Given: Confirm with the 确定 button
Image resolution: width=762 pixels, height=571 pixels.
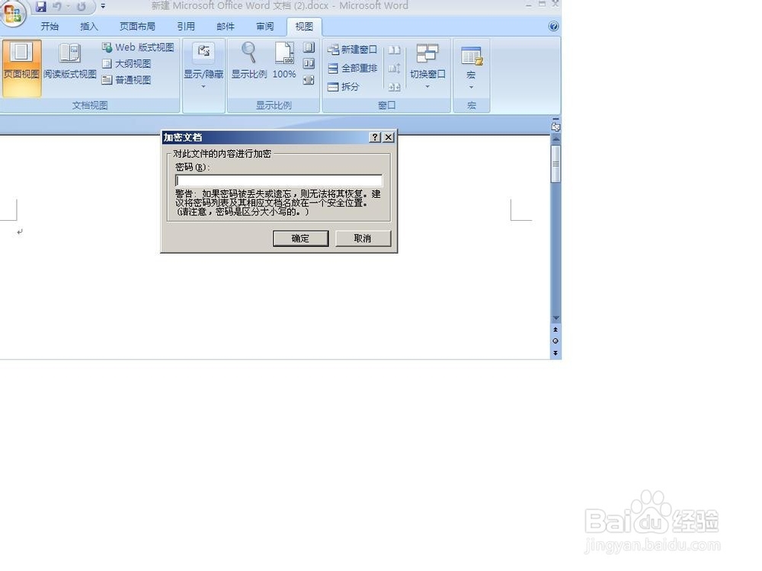Looking at the screenshot, I should click(300, 238).
